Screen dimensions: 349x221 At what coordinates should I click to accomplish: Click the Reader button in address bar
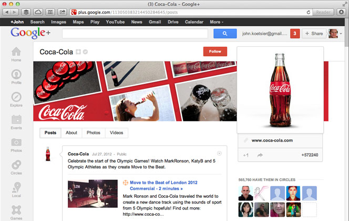[323, 12]
